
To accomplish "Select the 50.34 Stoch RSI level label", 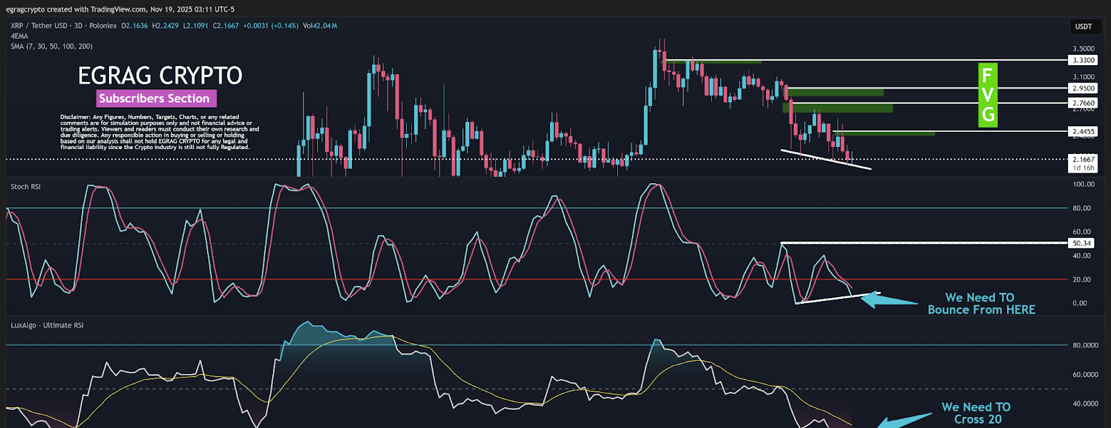I will 1082,243.
